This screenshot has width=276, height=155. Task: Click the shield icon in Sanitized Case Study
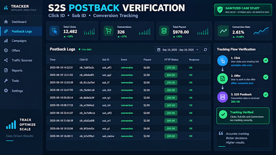click(x=220, y=10)
